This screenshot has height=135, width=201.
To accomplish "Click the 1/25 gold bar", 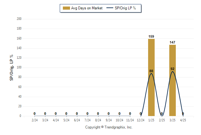I will (x=151, y=77).
